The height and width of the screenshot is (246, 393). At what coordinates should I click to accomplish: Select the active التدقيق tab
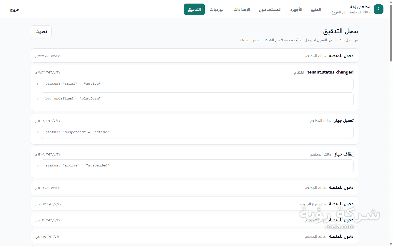point(194,9)
